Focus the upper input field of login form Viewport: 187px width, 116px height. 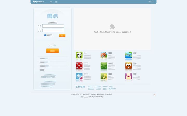[53, 26]
